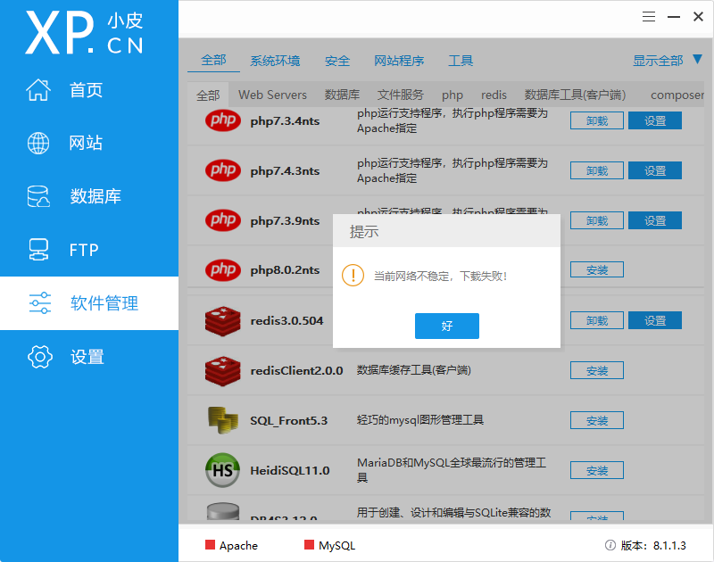Click the 网站 sidebar label
Screen dimensions: 714x562
point(86,143)
